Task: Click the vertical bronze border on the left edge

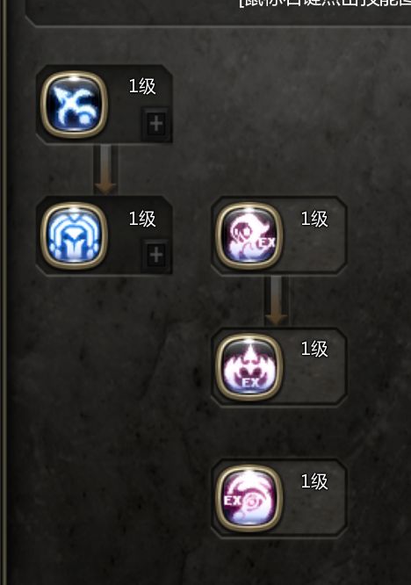Action: (x=4, y=292)
